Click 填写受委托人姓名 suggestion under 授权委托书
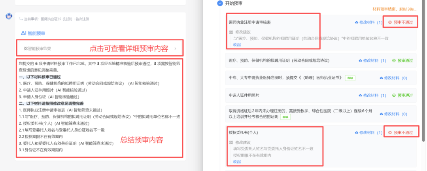 274,149
